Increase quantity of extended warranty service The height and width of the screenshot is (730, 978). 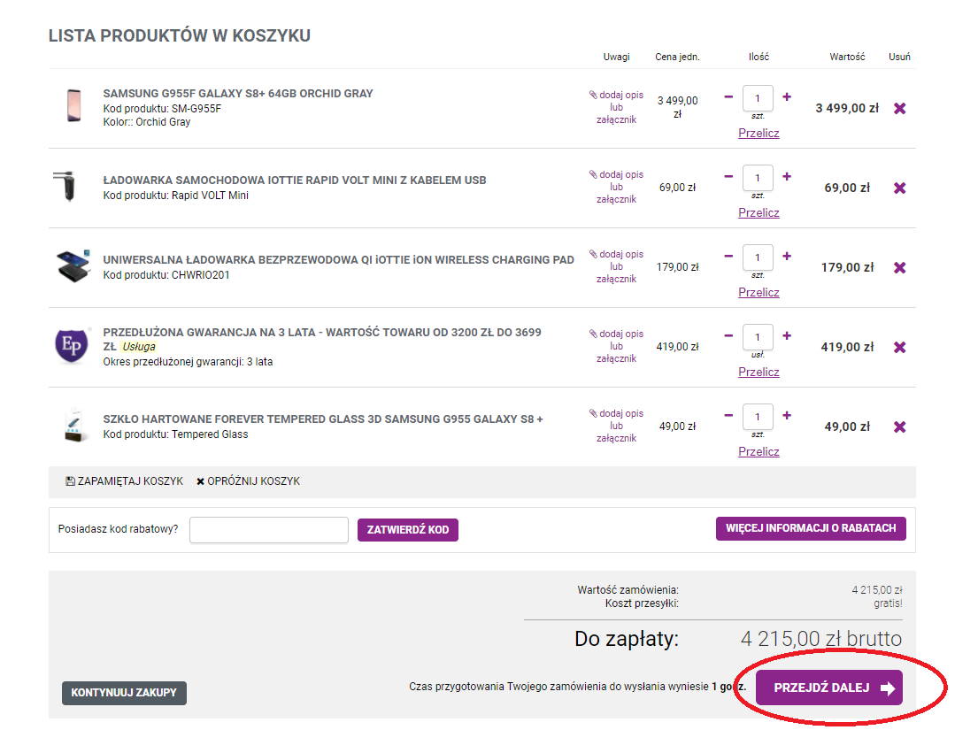point(787,336)
